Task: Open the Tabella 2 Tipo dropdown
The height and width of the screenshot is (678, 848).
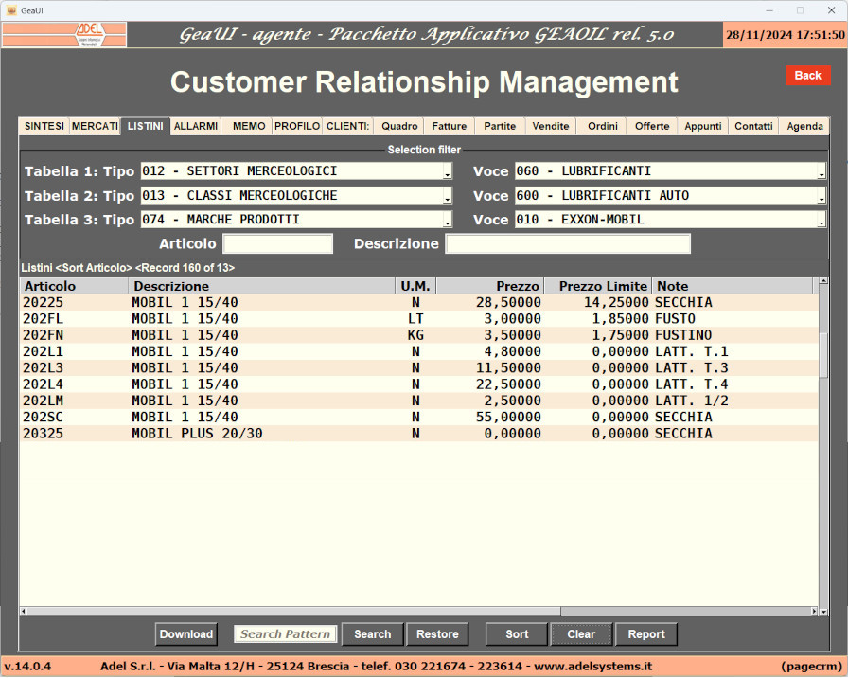Action: click(448, 196)
